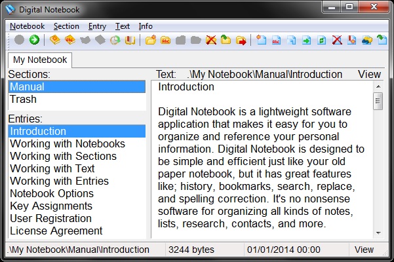
Task: Click the text pane scroll down arrow
Action: (x=378, y=233)
